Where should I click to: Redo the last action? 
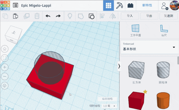(58, 16)
